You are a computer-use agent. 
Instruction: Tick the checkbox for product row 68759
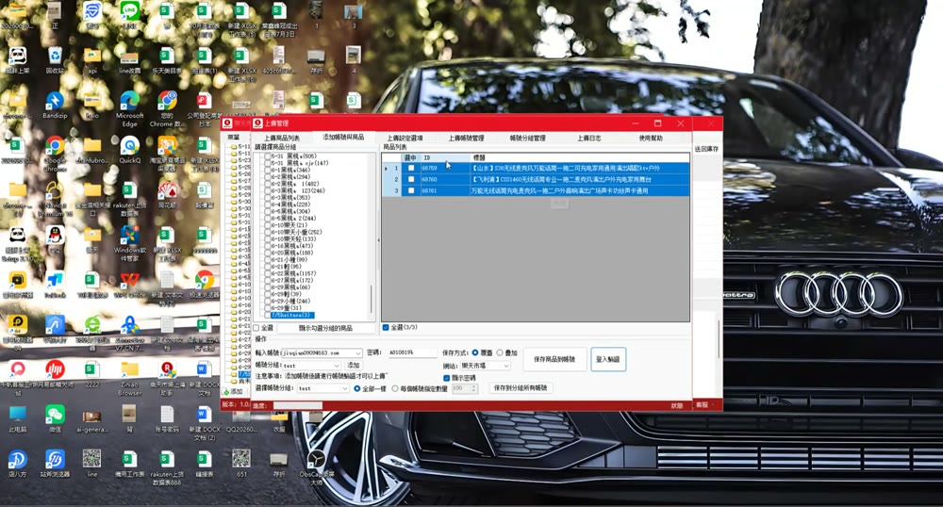tap(411, 168)
